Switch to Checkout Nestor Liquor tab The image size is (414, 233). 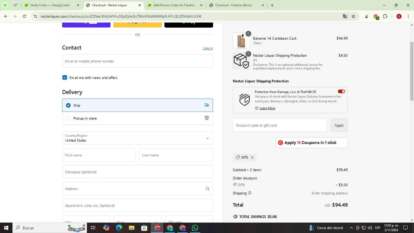pyautogui.click(x=113, y=5)
